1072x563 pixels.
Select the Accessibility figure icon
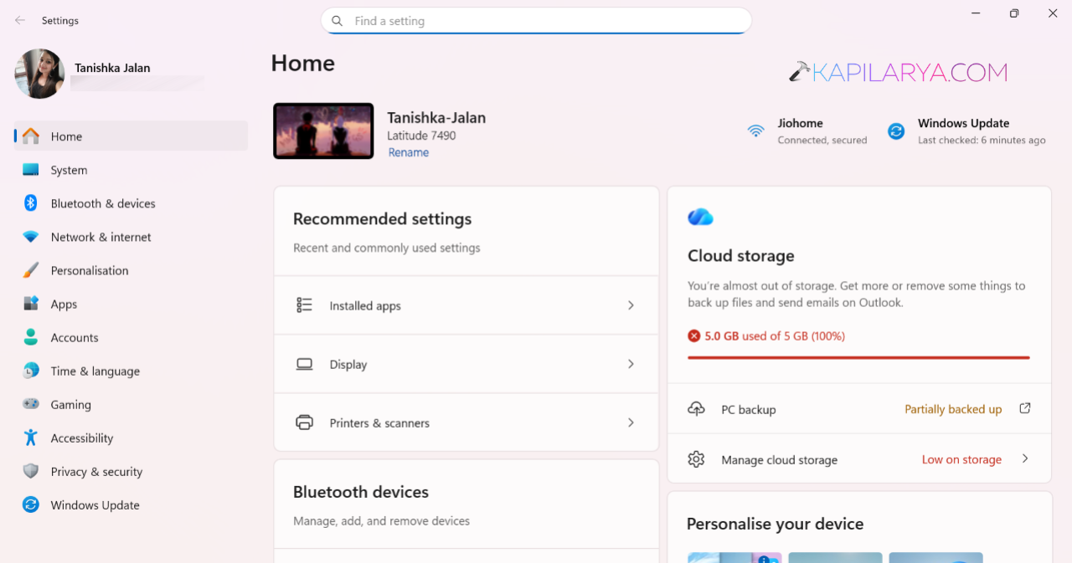(31, 438)
